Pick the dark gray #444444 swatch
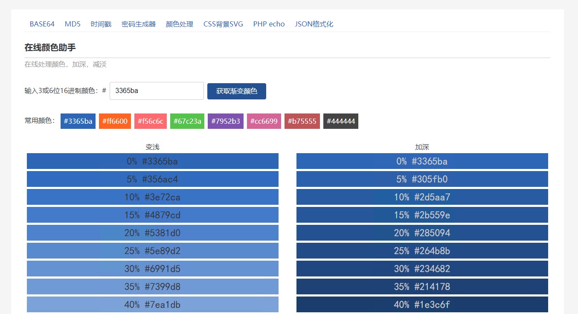This screenshot has width=578, height=314. click(x=340, y=121)
